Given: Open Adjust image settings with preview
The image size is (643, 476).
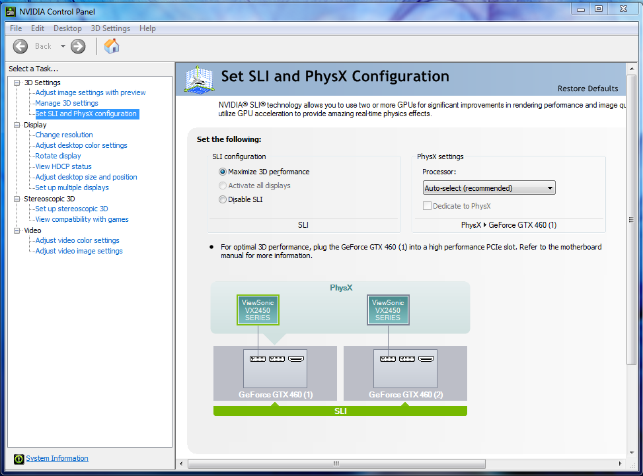Looking at the screenshot, I should click(91, 92).
